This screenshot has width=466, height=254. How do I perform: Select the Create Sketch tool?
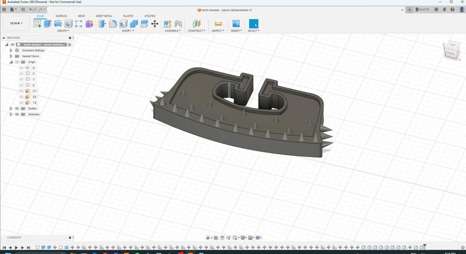(x=37, y=24)
